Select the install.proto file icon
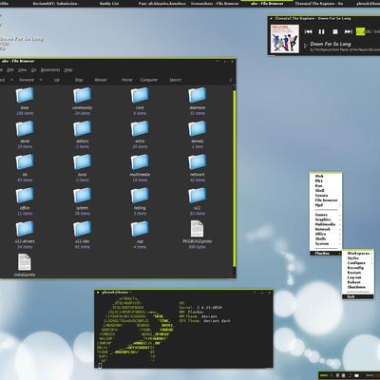Viewport: 380px width, 380px height. [x=25, y=262]
